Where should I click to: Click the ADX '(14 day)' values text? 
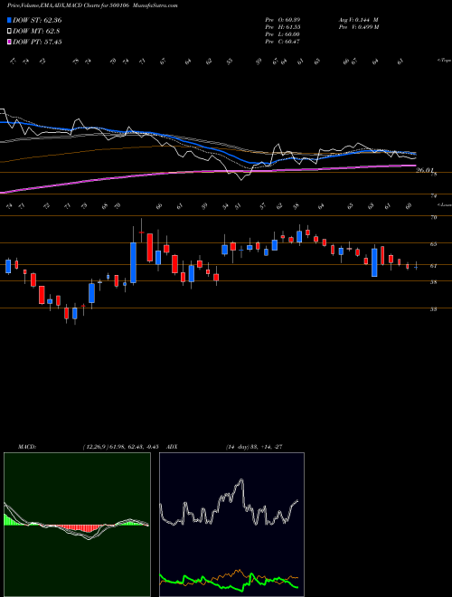[254, 447]
